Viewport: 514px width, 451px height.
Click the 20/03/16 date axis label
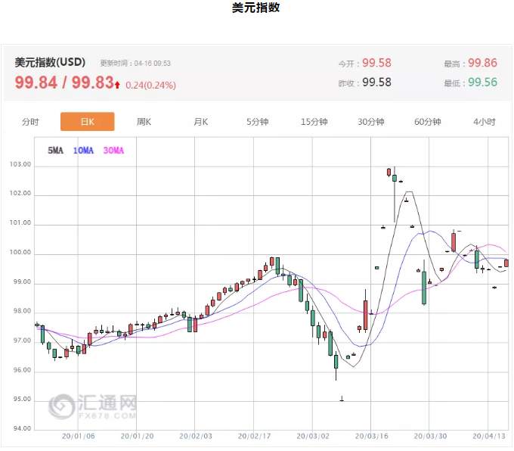pyautogui.click(x=371, y=436)
